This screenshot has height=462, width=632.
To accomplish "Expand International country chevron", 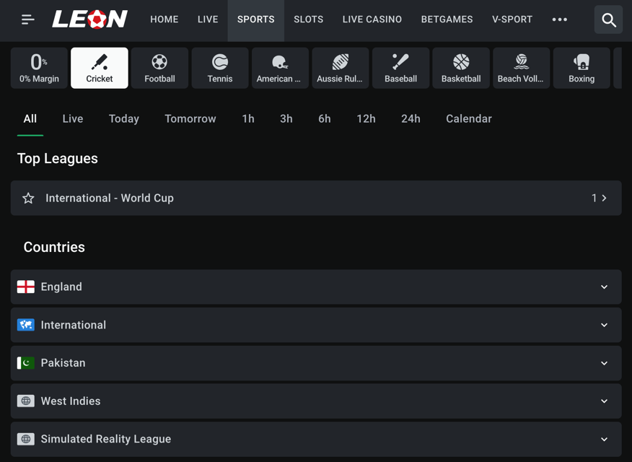I will click(x=604, y=325).
